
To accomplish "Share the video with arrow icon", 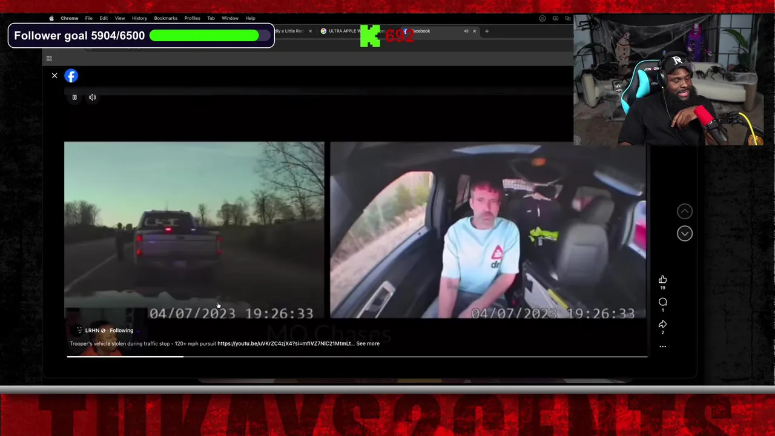I will click(x=662, y=324).
